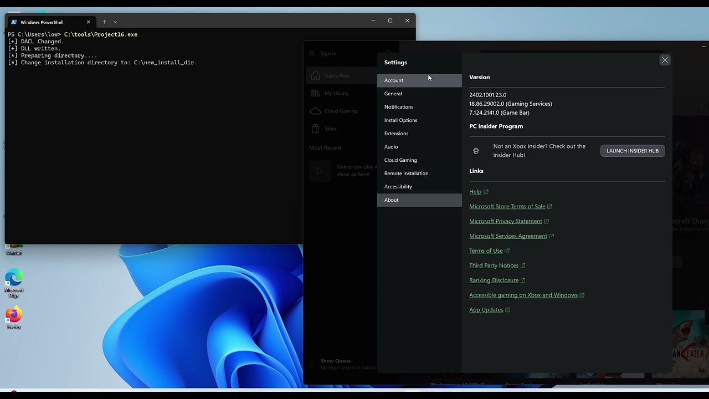Click external-link icon beside Terms of Use

507,251
